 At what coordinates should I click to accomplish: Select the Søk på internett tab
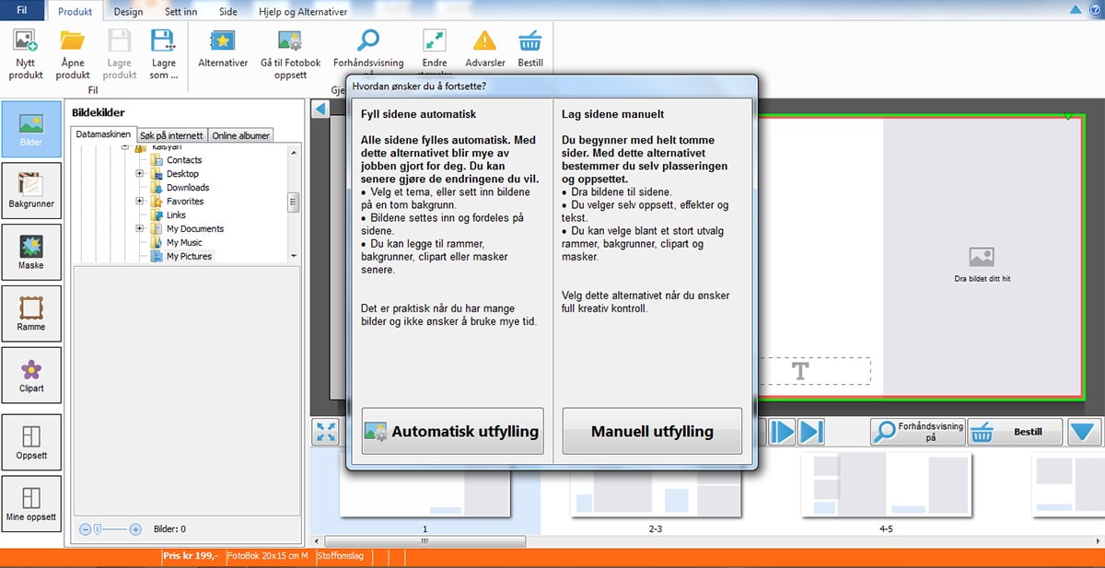[x=173, y=135]
